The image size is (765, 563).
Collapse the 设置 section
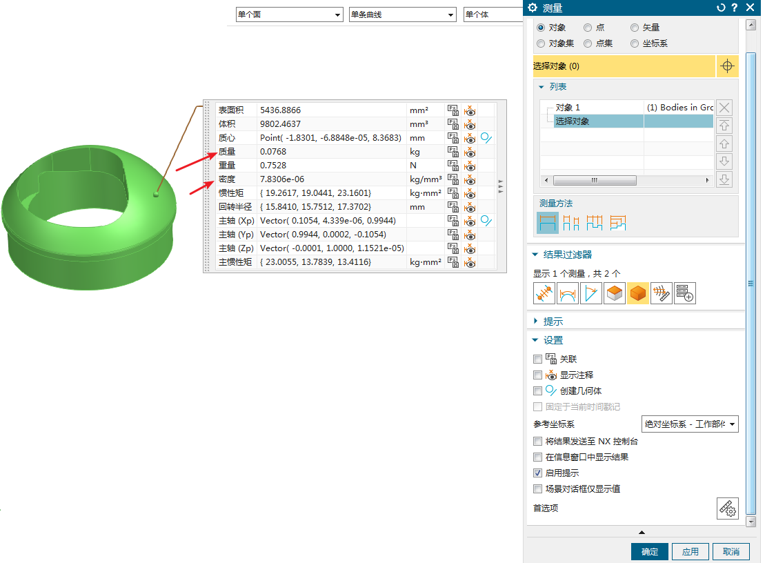tap(535, 340)
